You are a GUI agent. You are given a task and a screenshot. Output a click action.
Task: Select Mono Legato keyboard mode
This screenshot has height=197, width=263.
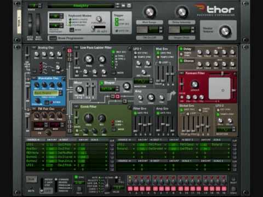[70, 19]
